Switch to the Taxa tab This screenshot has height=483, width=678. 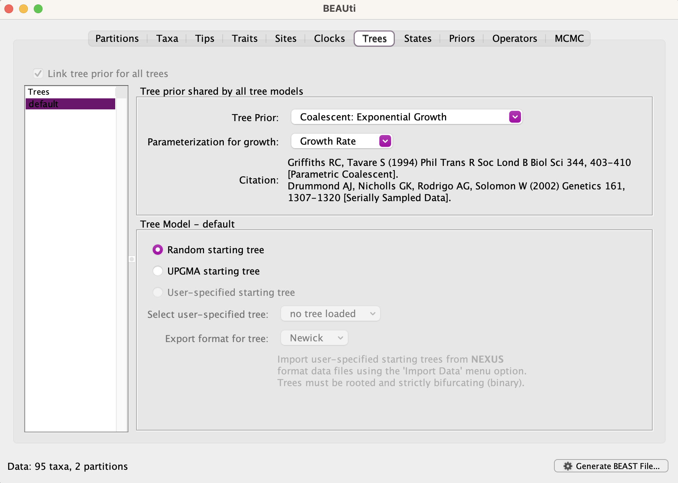coord(167,39)
